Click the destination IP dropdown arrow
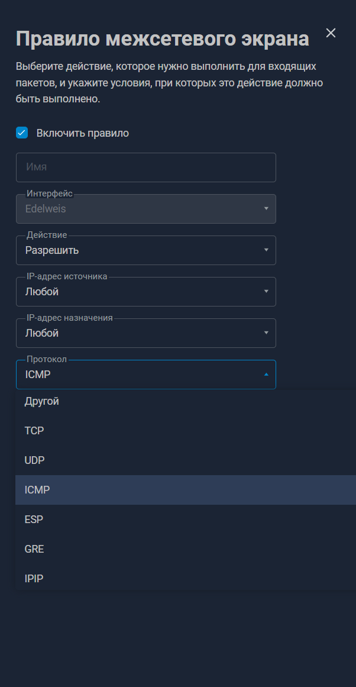 (266, 333)
